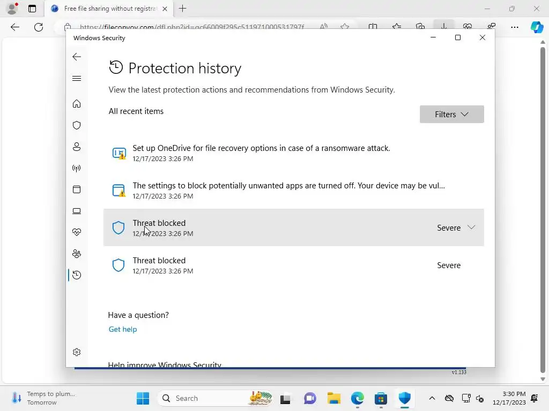Screen dimensions: 549x411
Task: Open Task View from taskbar
Action: 285,398
